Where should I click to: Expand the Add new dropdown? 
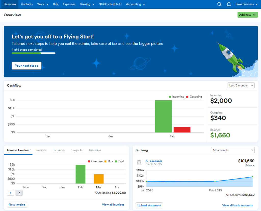pyautogui.click(x=247, y=15)
